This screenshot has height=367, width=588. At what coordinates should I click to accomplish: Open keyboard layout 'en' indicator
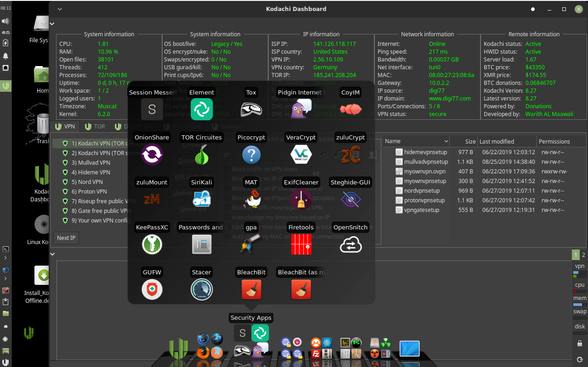click(6, 32)
